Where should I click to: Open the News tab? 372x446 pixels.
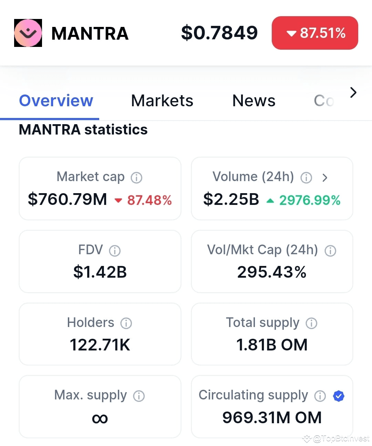[254, 100]
